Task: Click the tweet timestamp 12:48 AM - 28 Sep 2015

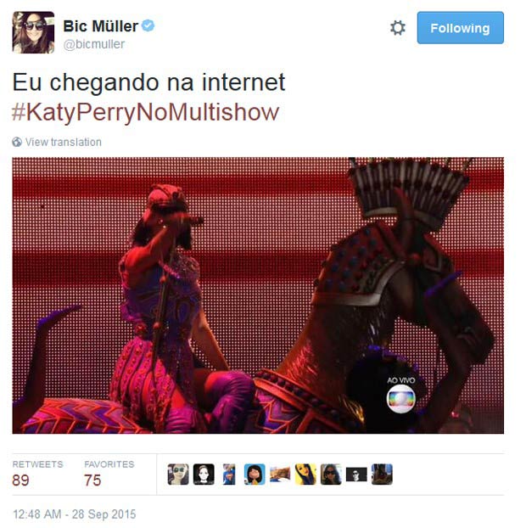Action: click(75, 514)
